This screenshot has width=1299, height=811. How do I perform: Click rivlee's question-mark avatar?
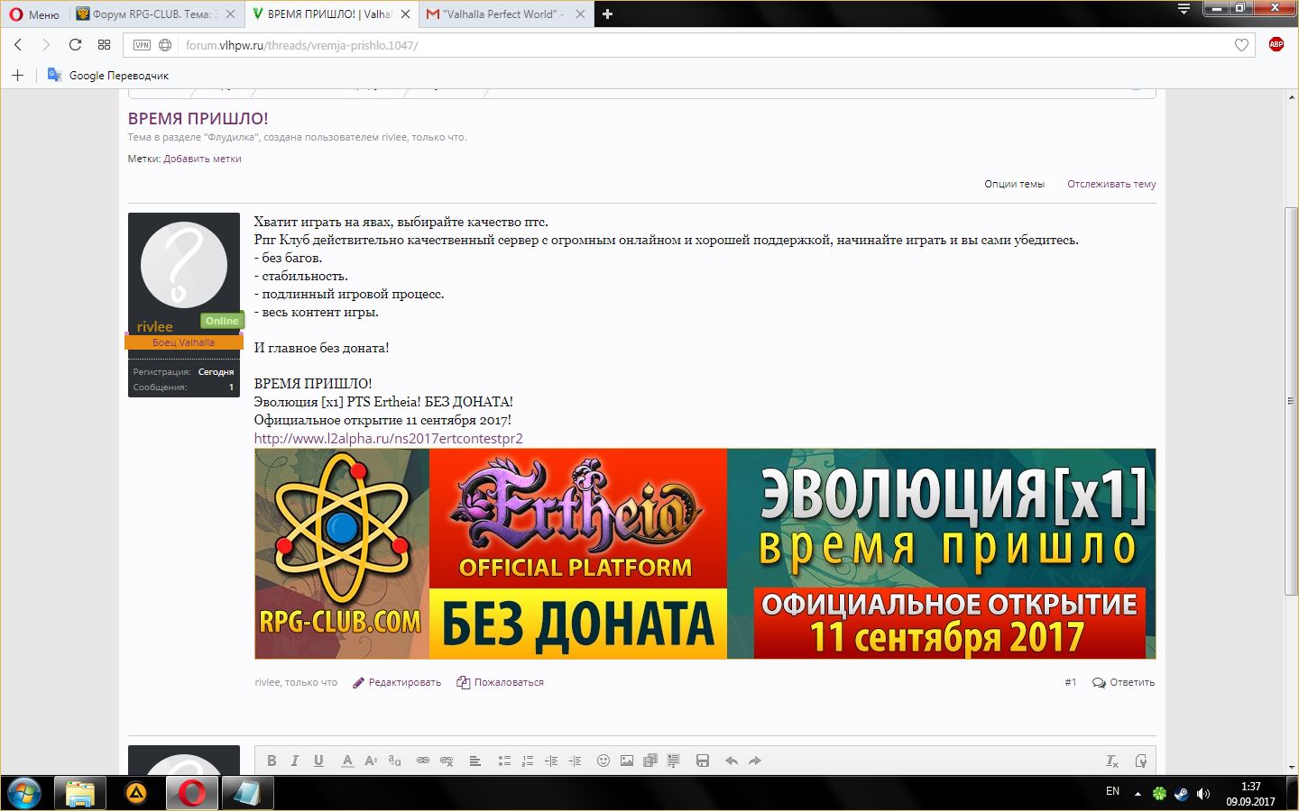click(184, 265)
